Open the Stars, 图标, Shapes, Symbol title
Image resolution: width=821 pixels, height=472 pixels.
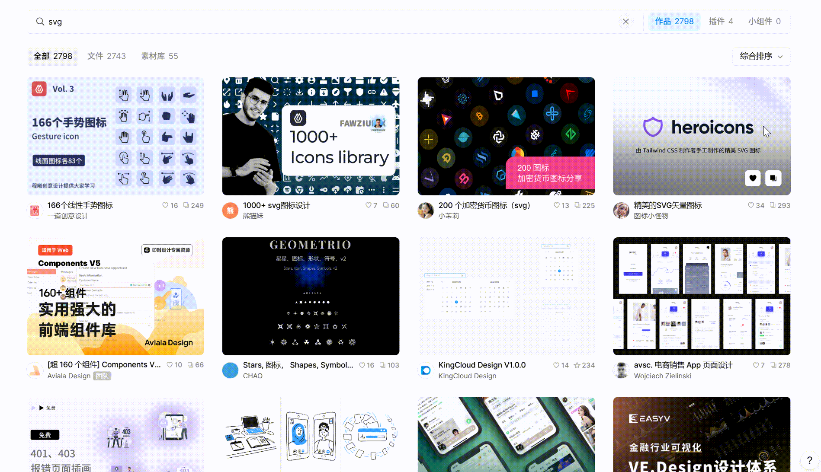(298, 365)
